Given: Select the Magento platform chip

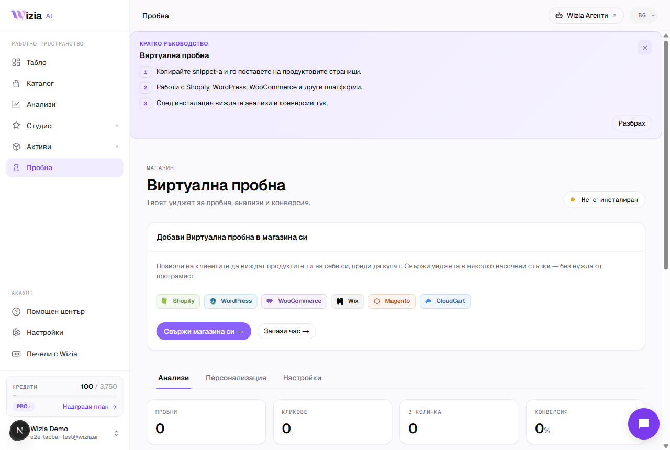Looking at the screenshot, I should pyautogui.click(x=392, y=301).
